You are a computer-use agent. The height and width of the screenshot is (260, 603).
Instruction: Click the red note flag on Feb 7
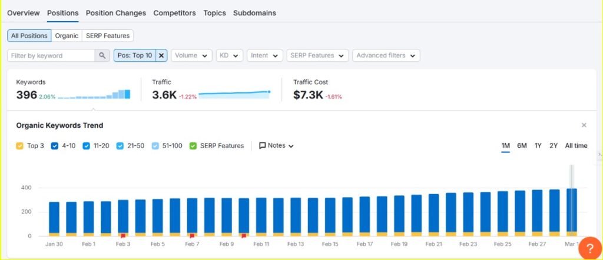click(192, 236)
